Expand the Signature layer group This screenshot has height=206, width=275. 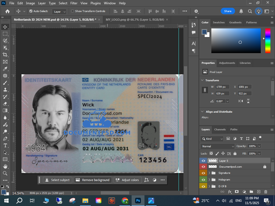pos(209,173)
